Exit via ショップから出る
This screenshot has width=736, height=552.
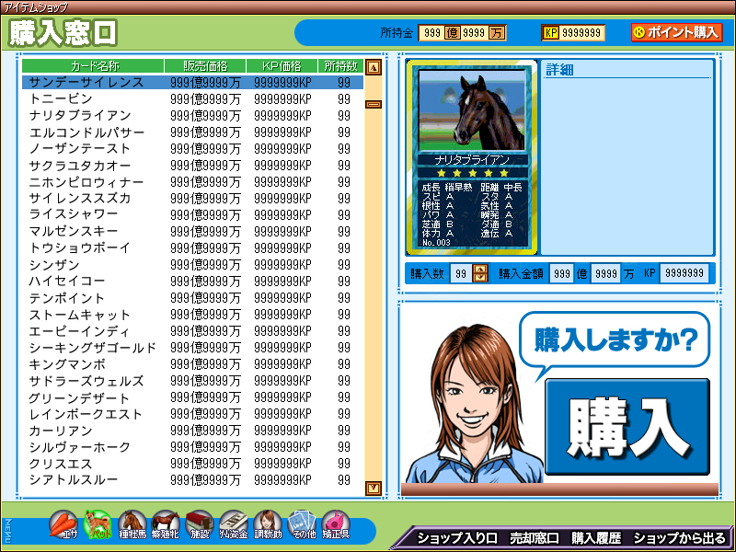pyautogui.click(x=680, y=538)
